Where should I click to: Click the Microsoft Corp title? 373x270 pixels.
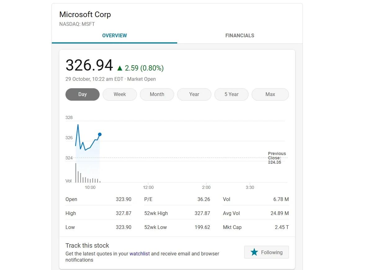tap(85, 15)
